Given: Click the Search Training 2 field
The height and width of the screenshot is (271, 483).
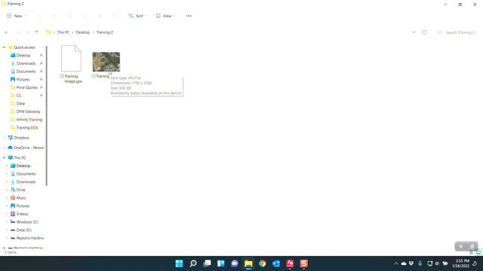Looking at the screenshot, I should [x=457, y=32].
